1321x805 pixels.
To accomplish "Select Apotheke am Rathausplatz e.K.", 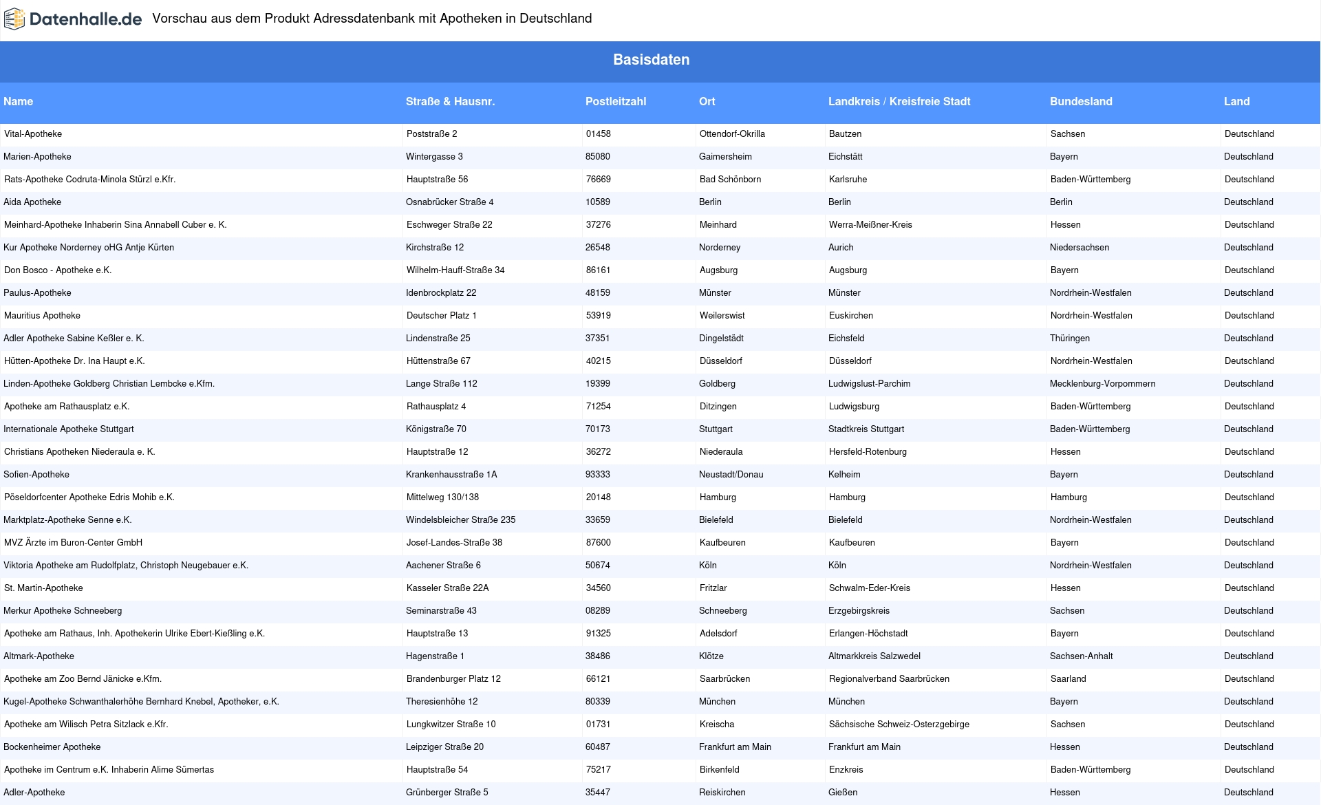I will pyautogui.click(x=67, y=407).
